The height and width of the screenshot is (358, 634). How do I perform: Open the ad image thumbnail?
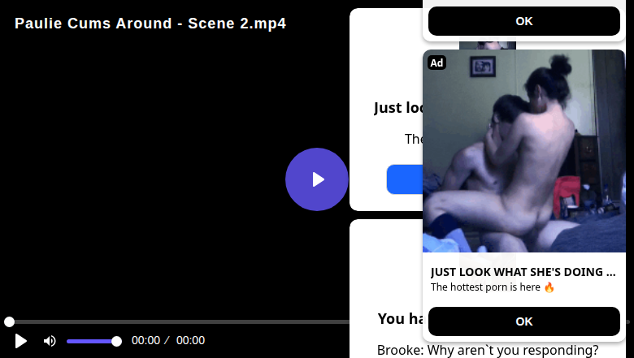coord(523,154)
